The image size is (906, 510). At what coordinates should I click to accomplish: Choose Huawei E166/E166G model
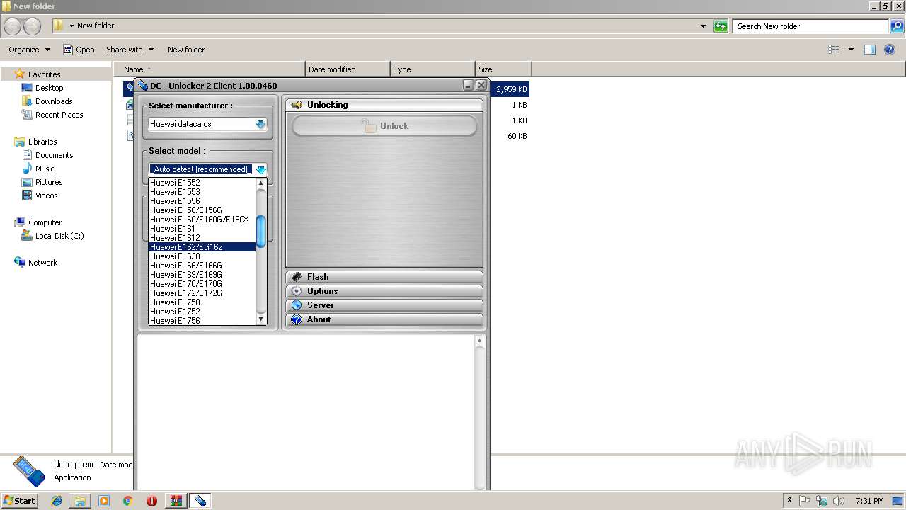202,266
